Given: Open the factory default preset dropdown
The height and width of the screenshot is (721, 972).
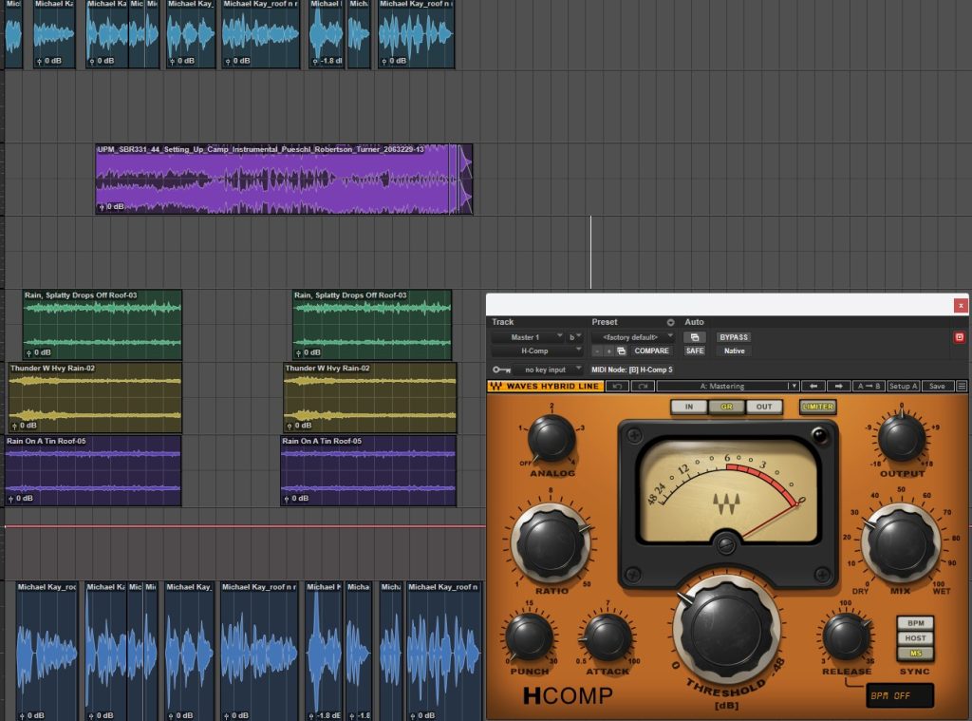Looking at the screenshot, I should point(632,337).
